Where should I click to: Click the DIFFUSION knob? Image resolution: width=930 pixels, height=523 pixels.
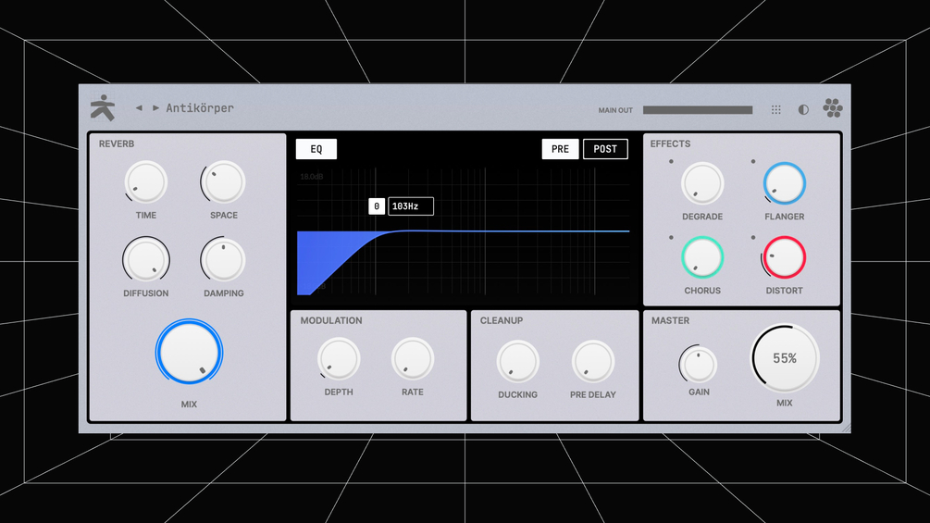point(146,260)
